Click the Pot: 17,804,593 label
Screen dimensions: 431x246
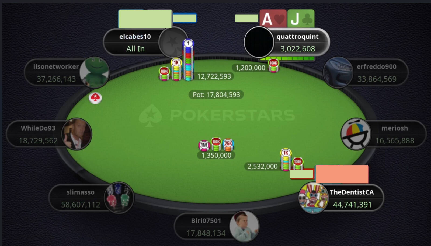pos(216,95)
